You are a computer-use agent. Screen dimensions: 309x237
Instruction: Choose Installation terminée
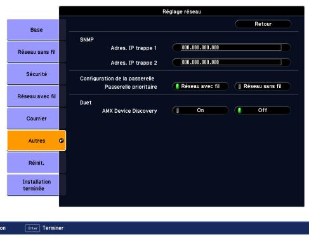click(x=33, y=185)
